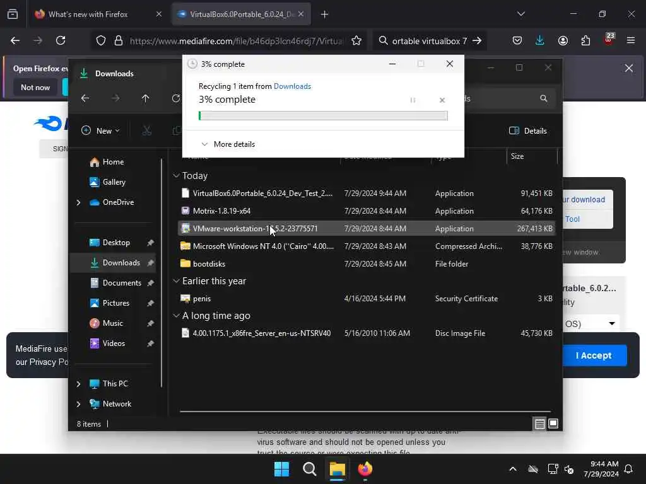Open Firefox Pocket save icon
This screenshot has width=646, height=484.
(x=517, y=40)
